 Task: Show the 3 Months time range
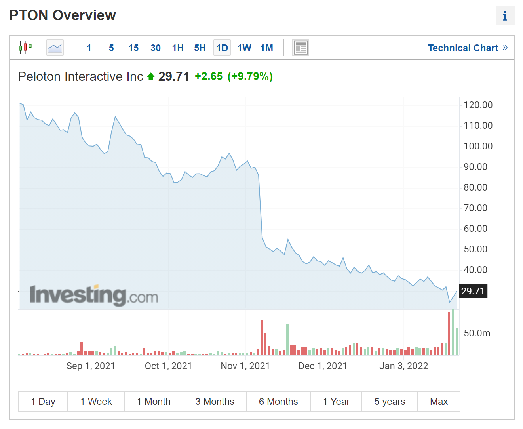point(215,402)
